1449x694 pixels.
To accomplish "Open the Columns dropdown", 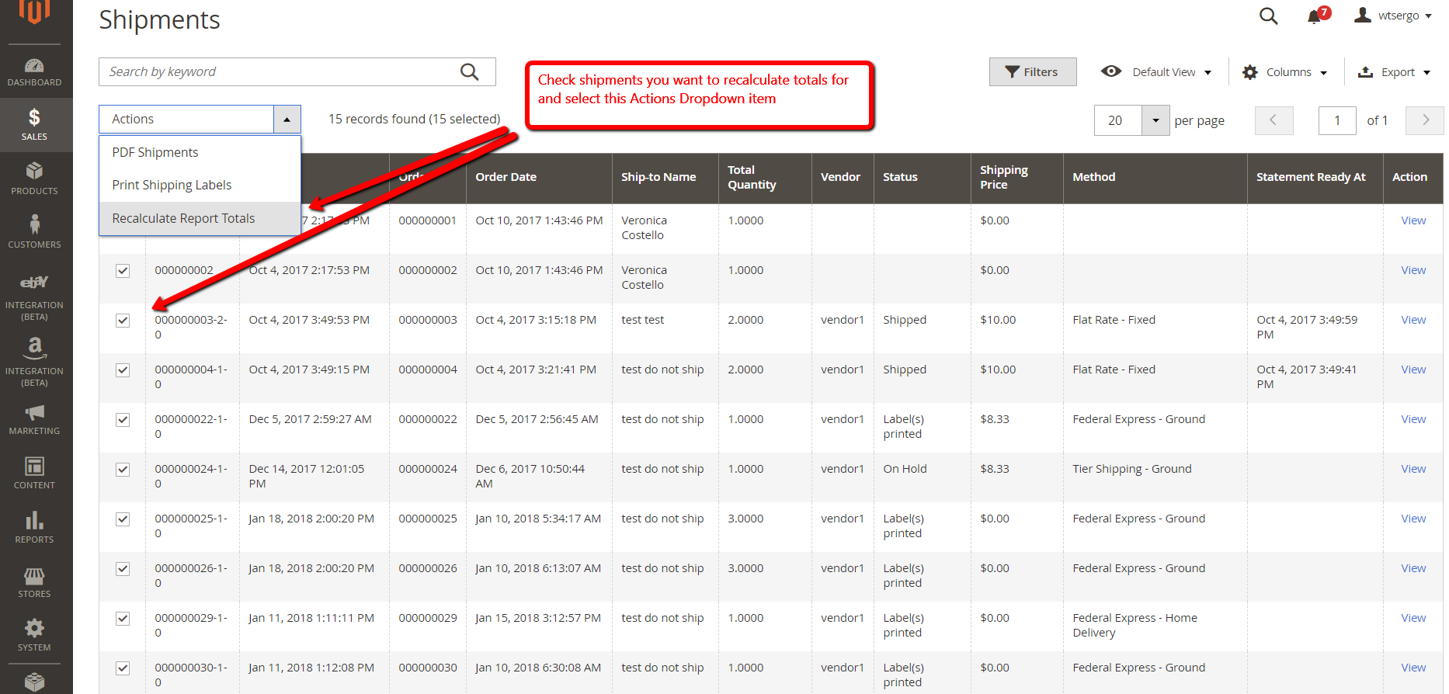I will coord(1284,72).
